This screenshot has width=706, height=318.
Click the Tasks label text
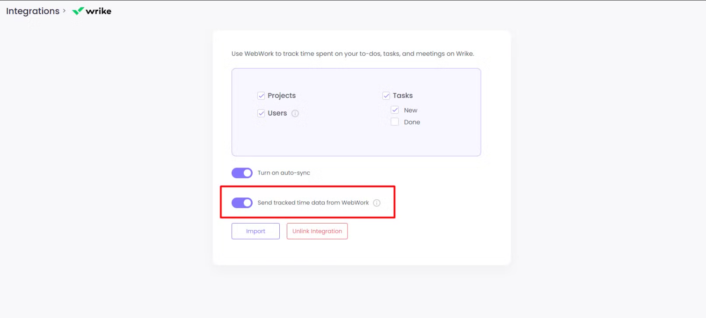coord(403,96)
